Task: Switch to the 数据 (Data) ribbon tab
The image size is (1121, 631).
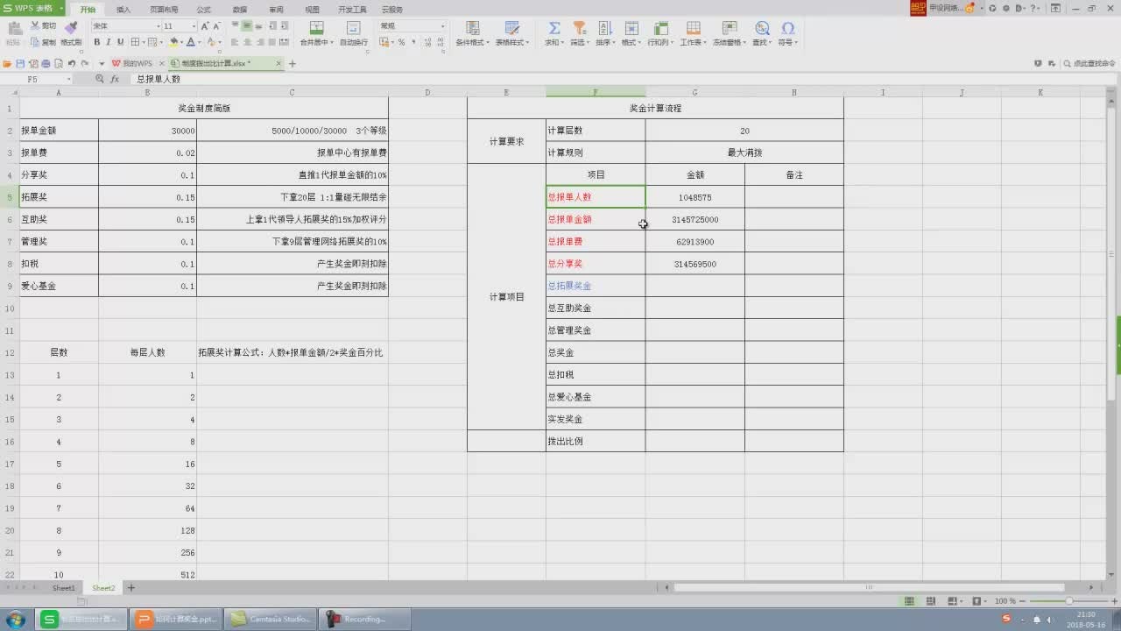Action: (240, 10)
